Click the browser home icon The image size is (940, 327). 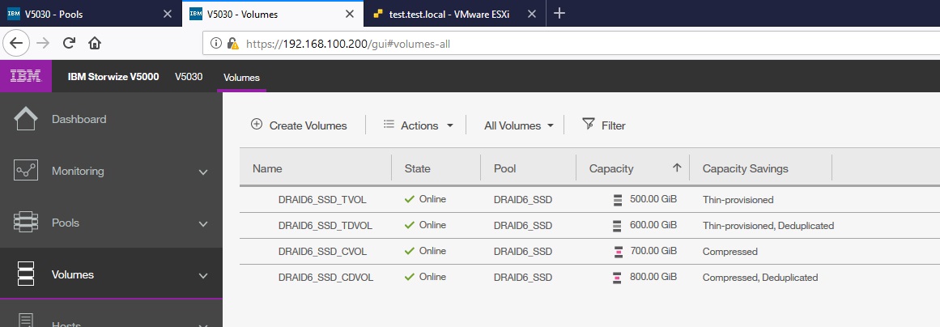95,43
